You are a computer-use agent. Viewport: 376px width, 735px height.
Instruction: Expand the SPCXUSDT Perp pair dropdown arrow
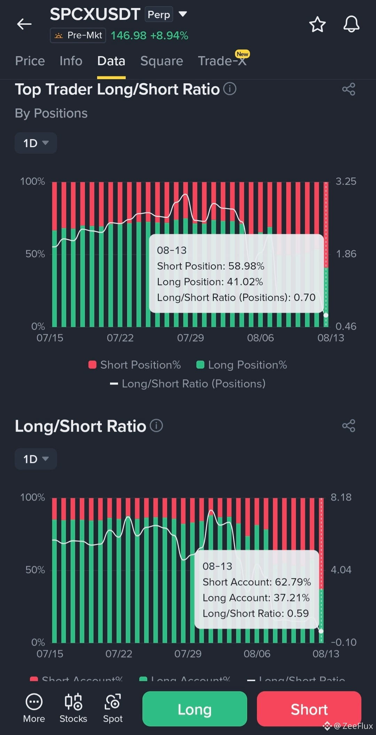(x=183, y=14)
